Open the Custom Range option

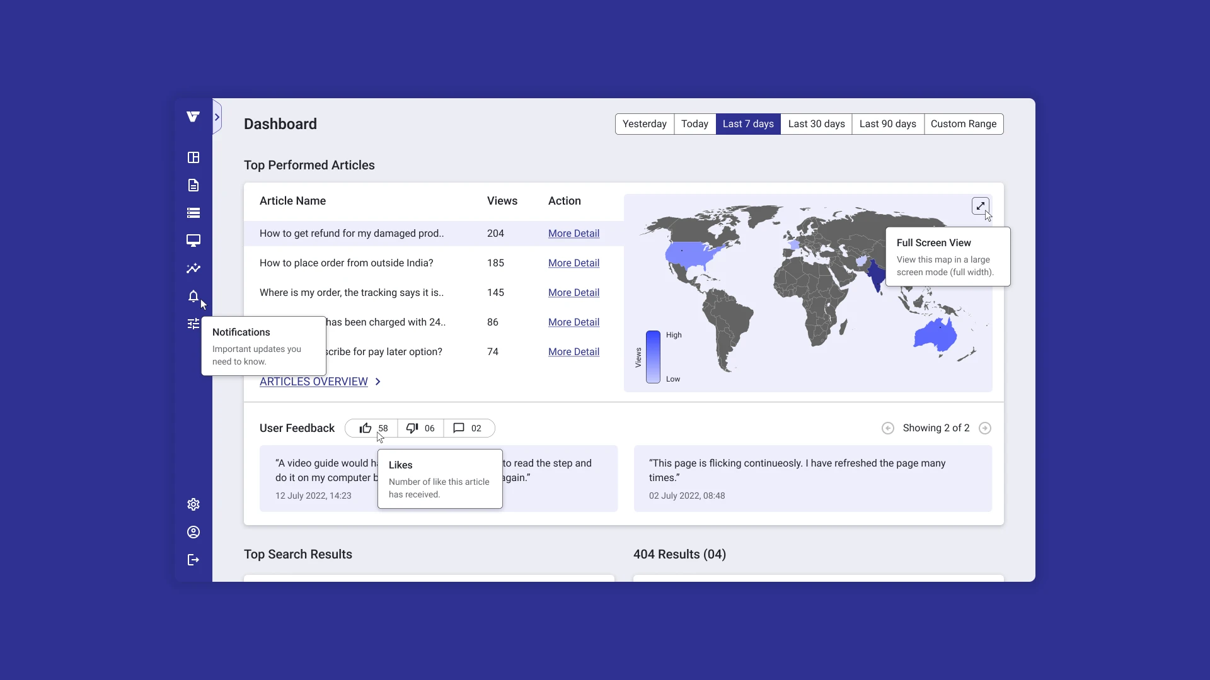pos(963,124)
